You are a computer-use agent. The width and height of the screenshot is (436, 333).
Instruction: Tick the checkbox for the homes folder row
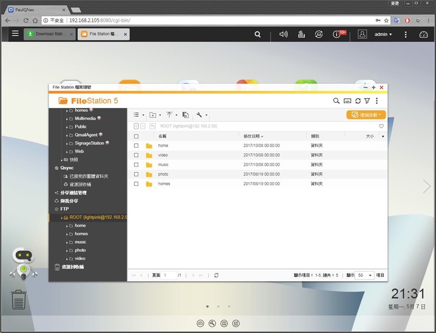136,184
